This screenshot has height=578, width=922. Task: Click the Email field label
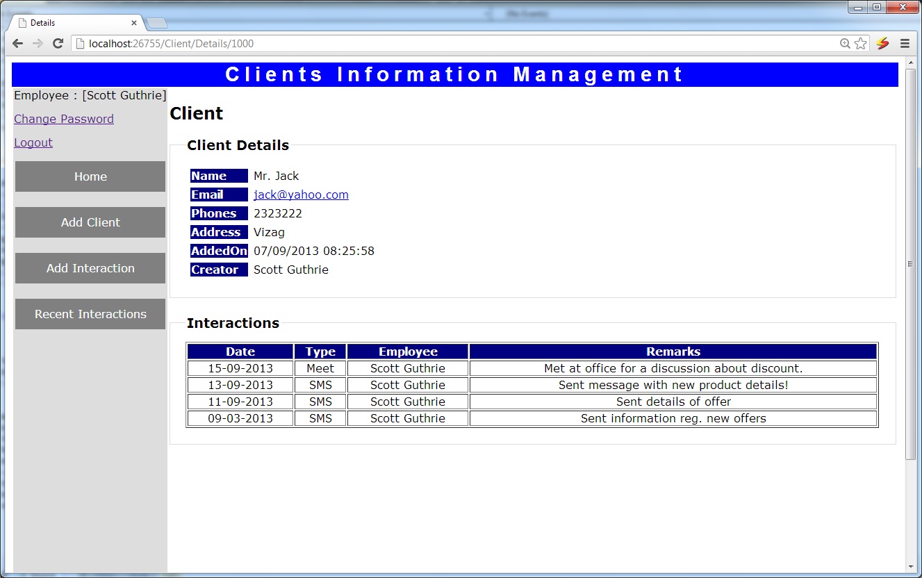(219, 195)
